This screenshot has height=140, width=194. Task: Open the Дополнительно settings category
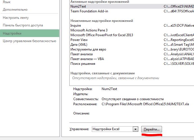pyautogui.click(x=15, y=9)
